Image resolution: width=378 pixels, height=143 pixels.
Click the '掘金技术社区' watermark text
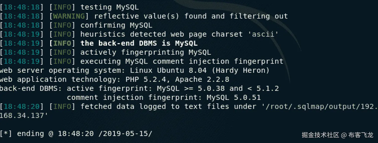click(x=320, y=135)
